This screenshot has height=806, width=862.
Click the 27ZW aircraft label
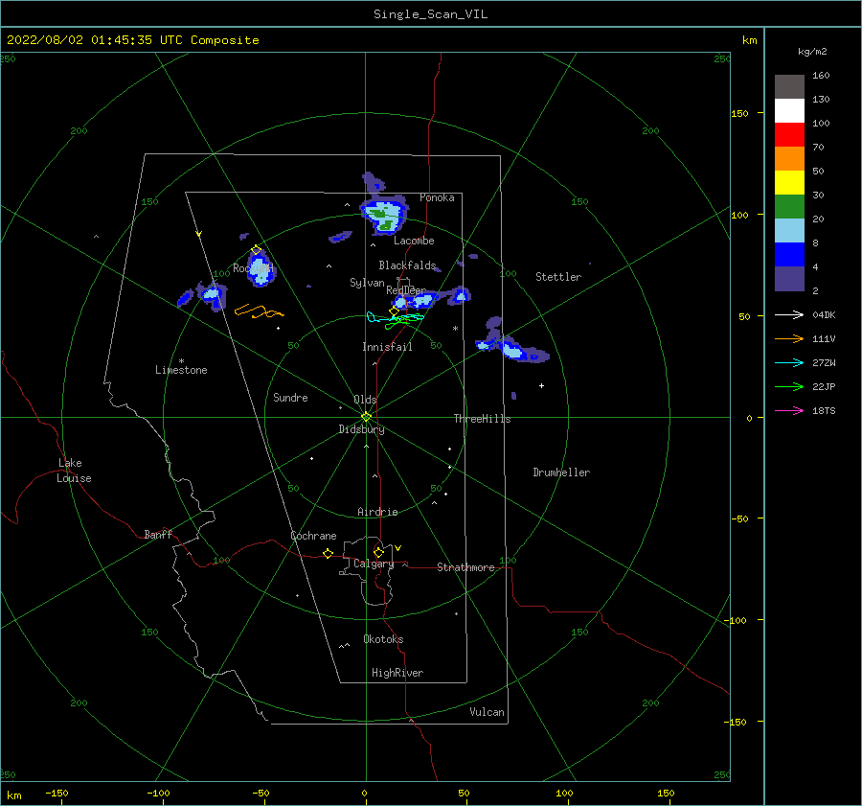tap(824, 363)
